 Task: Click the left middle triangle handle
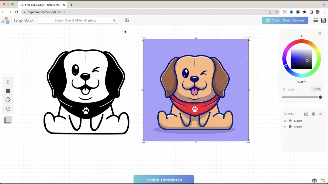point(142,90)
